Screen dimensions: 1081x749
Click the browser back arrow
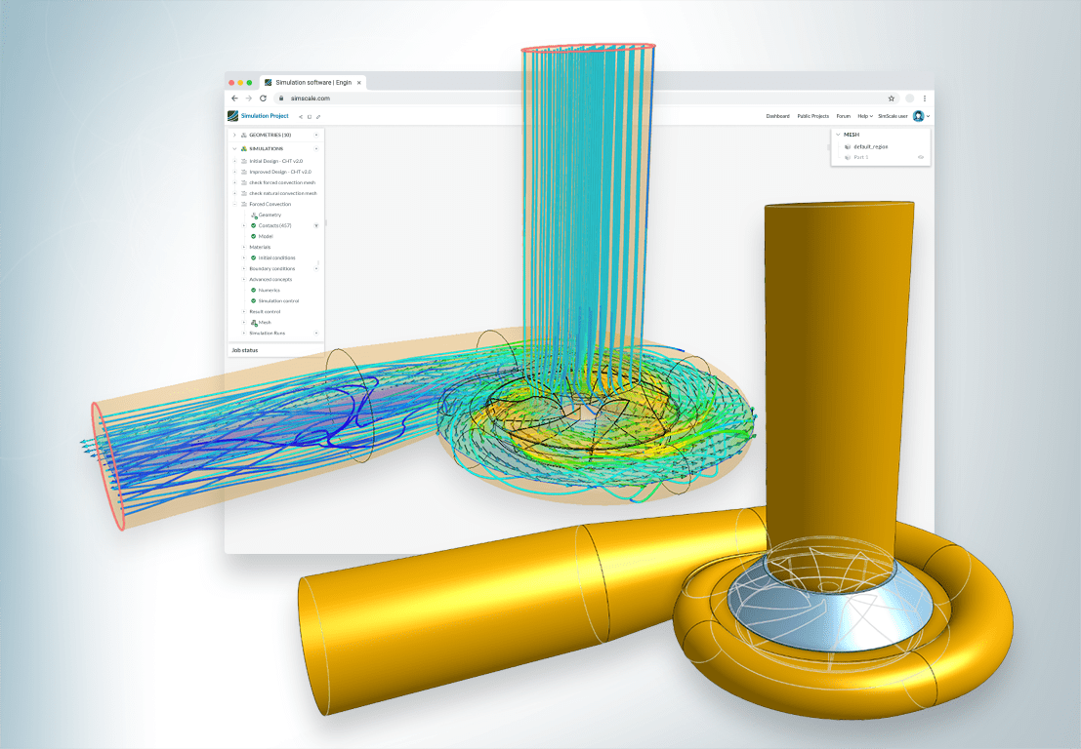[234, 99]
